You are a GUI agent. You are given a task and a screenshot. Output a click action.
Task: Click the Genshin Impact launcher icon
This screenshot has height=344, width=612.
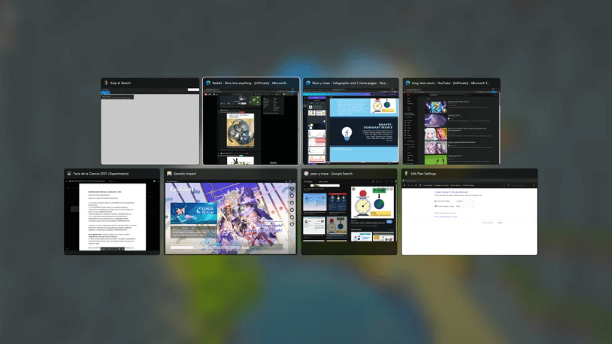coord(169,173)
